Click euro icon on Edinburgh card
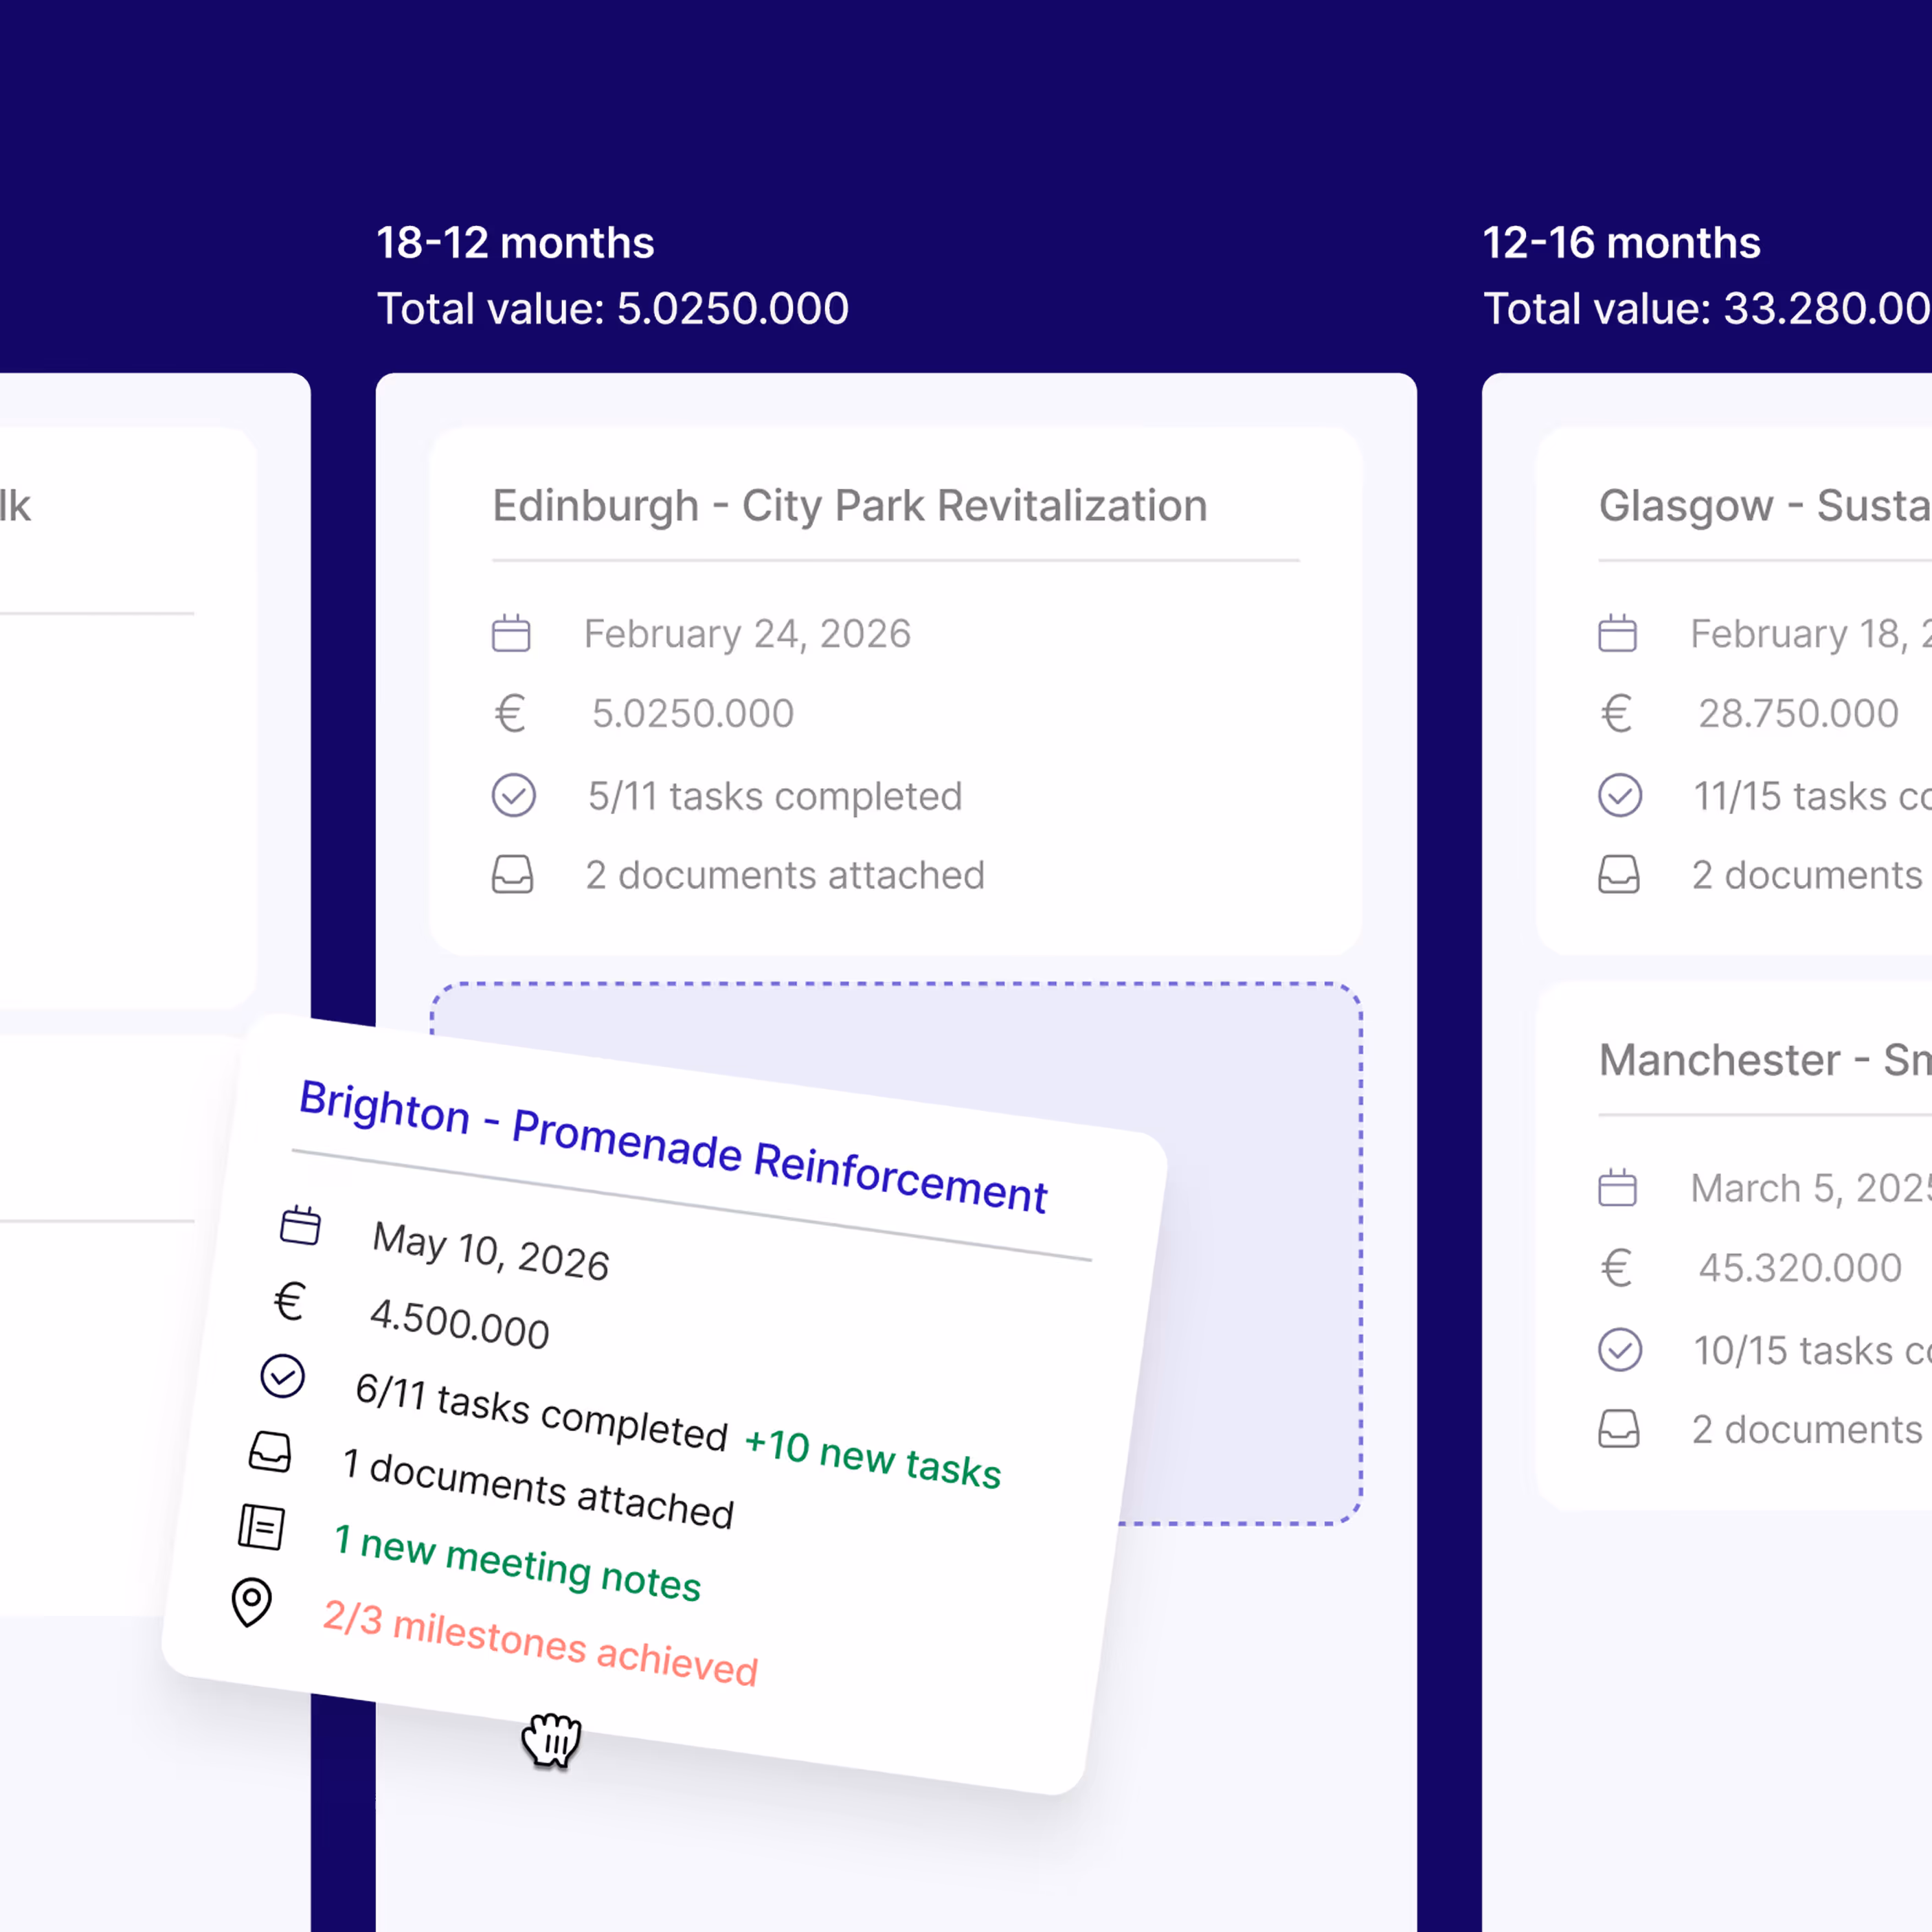 510,714
